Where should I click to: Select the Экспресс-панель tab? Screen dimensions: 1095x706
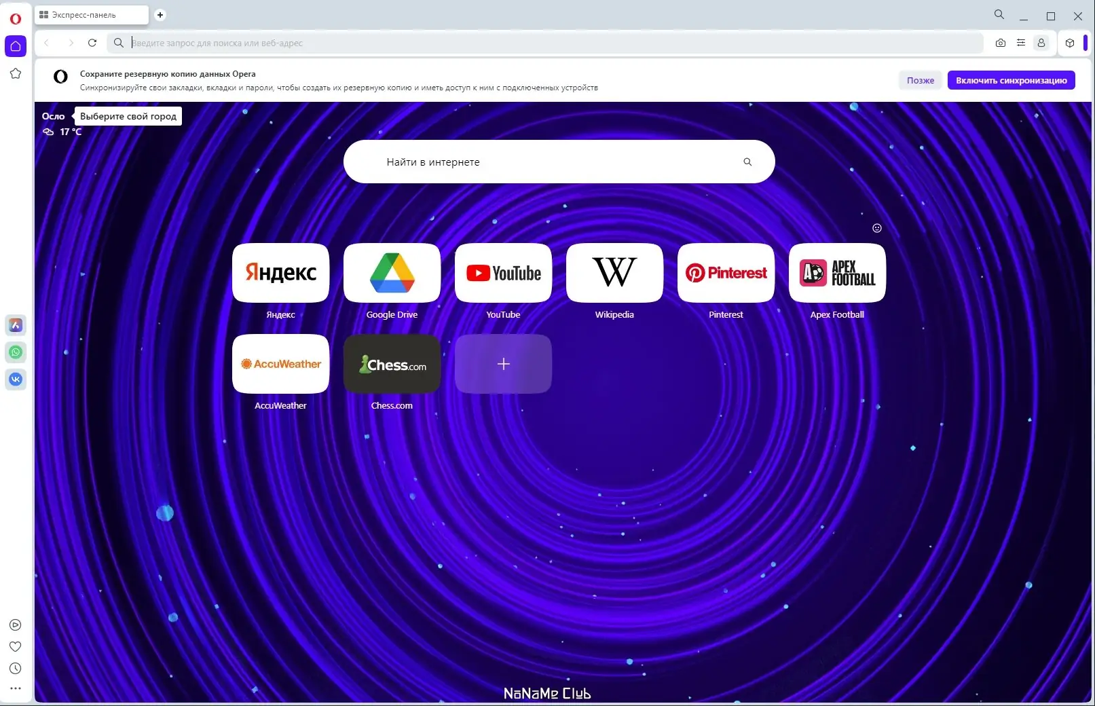point(92,15)
